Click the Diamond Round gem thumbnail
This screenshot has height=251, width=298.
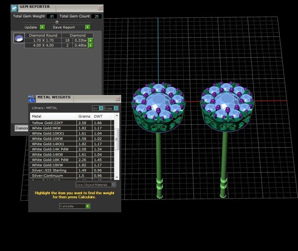click(x=19, y=38)
